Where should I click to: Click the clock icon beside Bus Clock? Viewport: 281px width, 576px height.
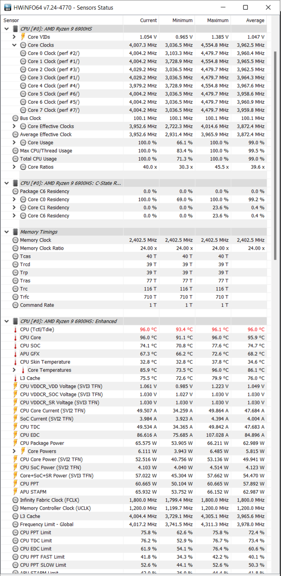point(16,118)
